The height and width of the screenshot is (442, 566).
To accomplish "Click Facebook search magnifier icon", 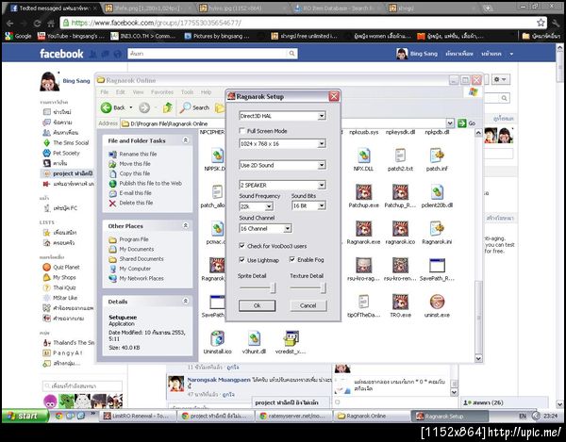I will [x=291, y=54].
